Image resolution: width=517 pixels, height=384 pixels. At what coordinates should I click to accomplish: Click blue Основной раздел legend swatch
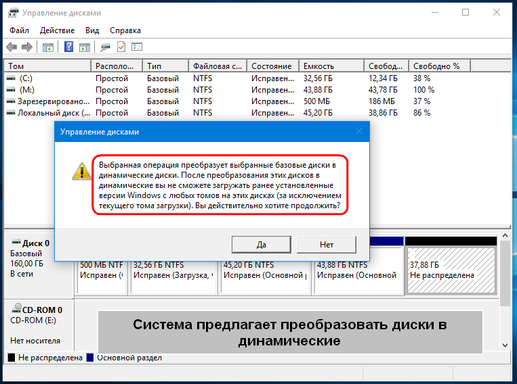pyautogui.click(x=90, y=358)
